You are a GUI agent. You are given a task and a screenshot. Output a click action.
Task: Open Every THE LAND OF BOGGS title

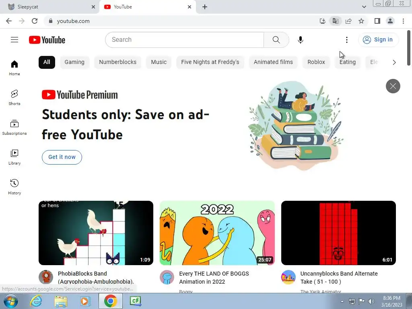pos(214,278)
